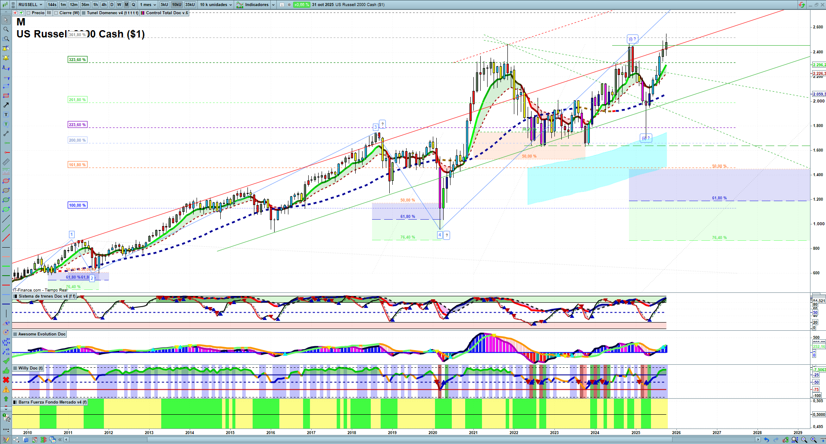Viewport: 826px width, 444px height.
Task: Click the 100,00 % Fibonacci level label
Action: pos(78,205)
